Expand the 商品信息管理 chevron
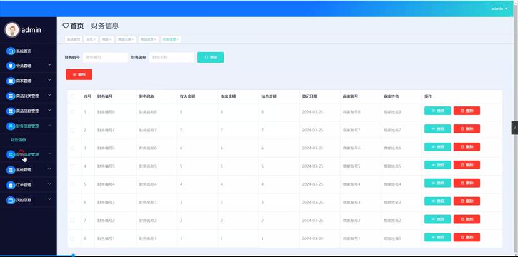The height and width of the screenshot is (257, 518). pos(49,110)
